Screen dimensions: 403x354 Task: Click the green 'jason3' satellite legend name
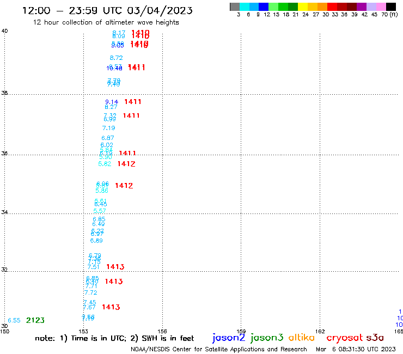click(267, 338)
